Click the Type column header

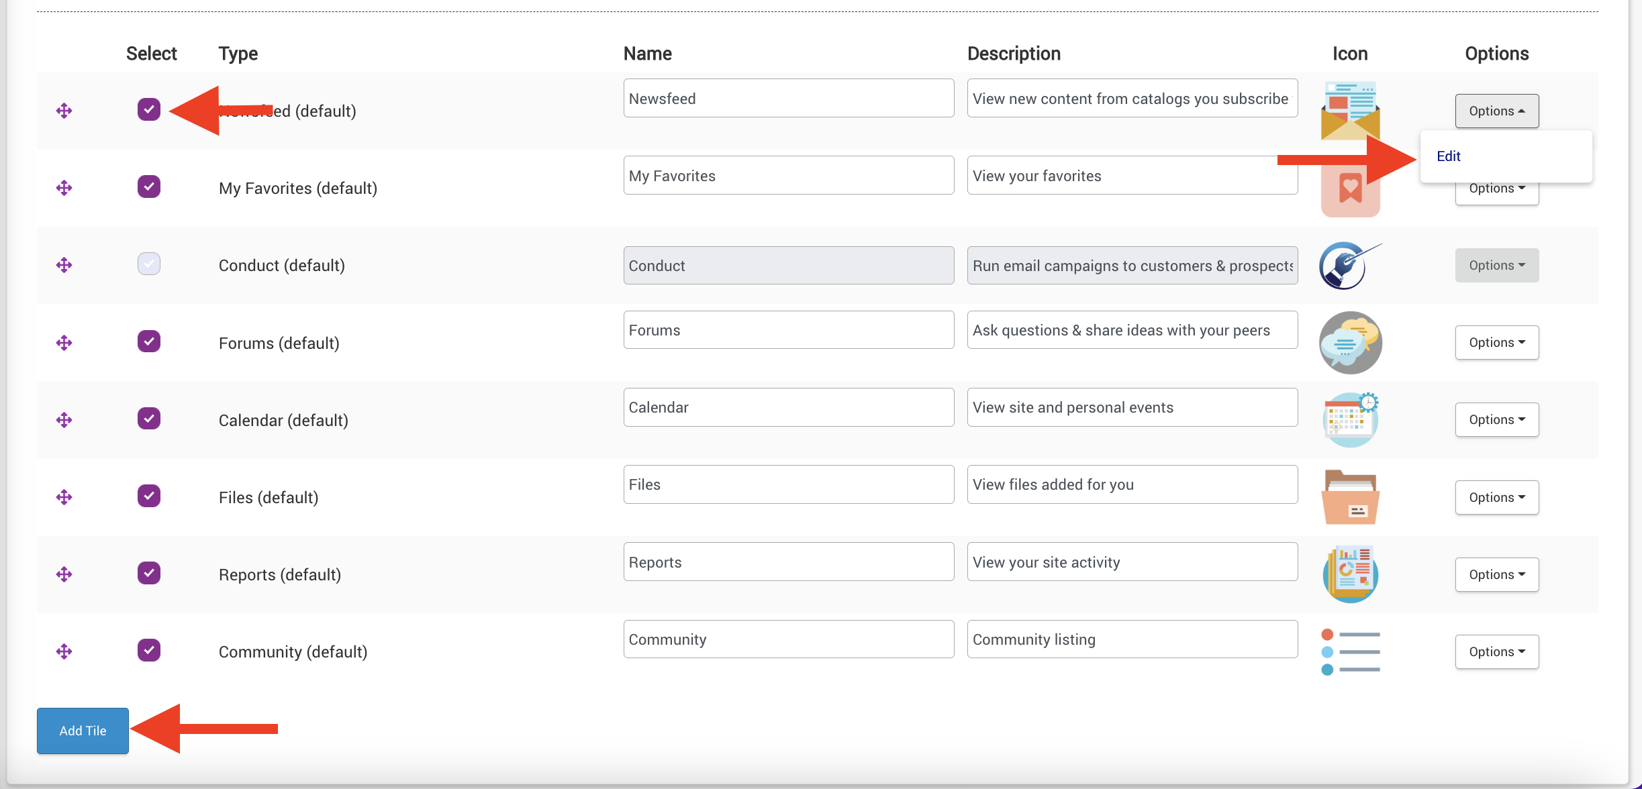coord(238,54)
